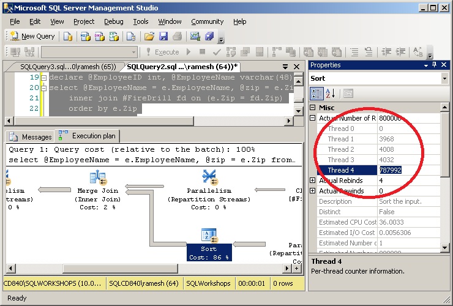The height and width of the screenshot is (306, 453).
Task: Open the Community menu
Action: click(208, 21)
